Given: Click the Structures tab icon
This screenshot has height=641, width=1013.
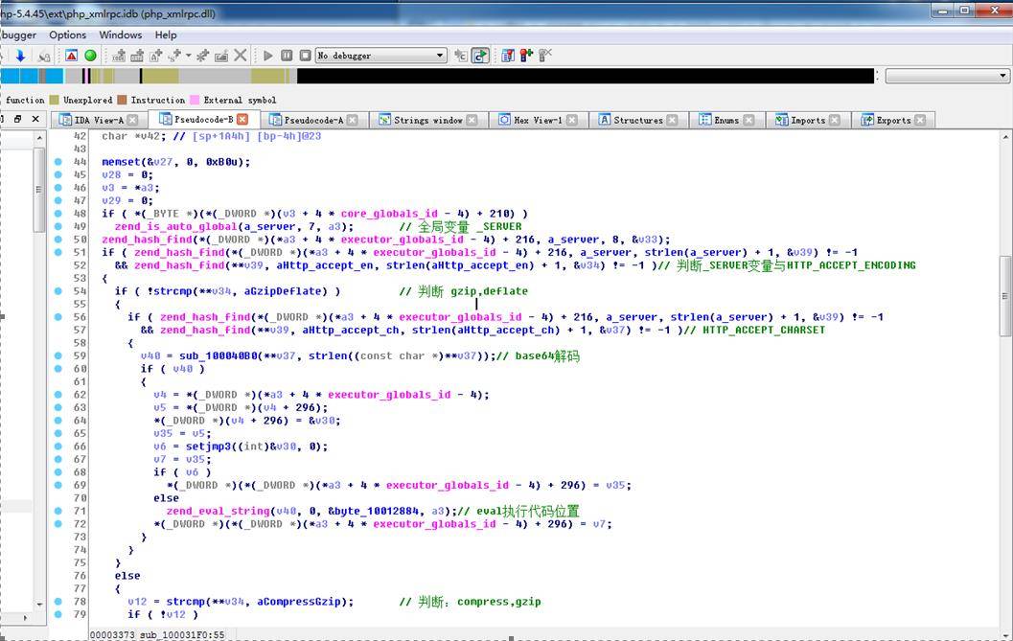Looking at the screenshot, I should coord(604,120).
